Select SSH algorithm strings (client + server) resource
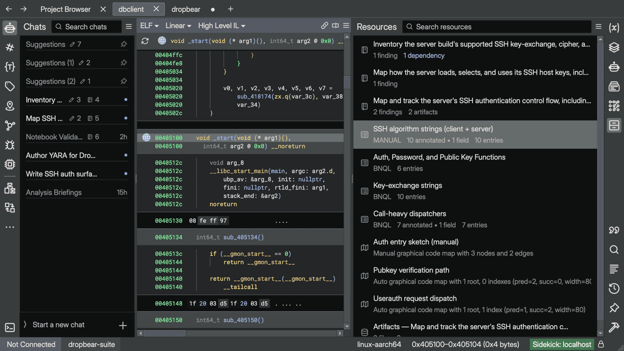624x351 pixels. [x=475, y=135]
